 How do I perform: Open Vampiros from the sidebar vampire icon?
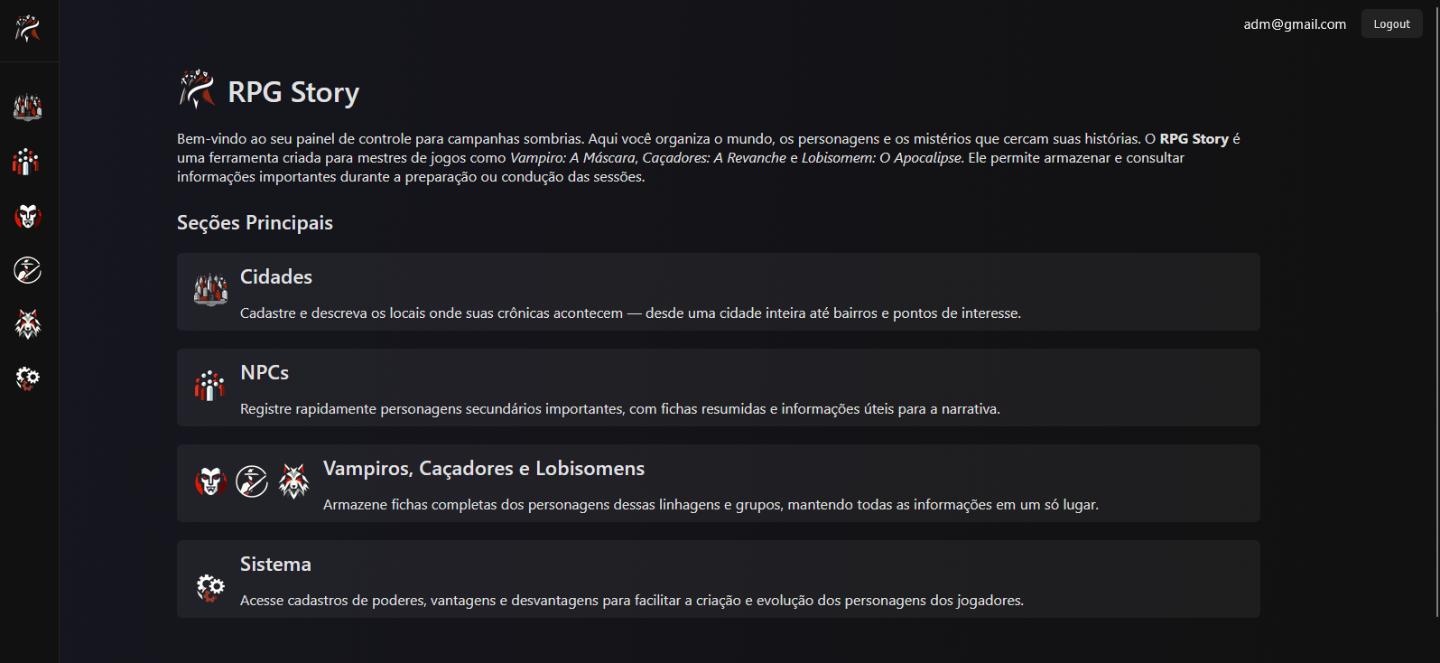(28, 216)
